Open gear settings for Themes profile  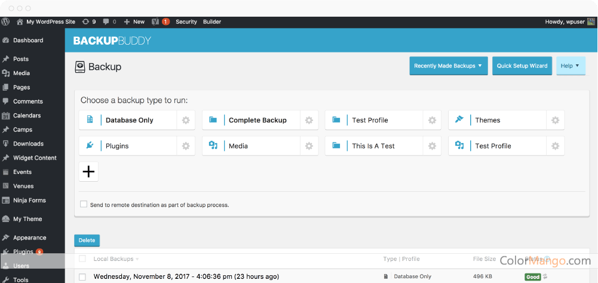click(555, 120)
